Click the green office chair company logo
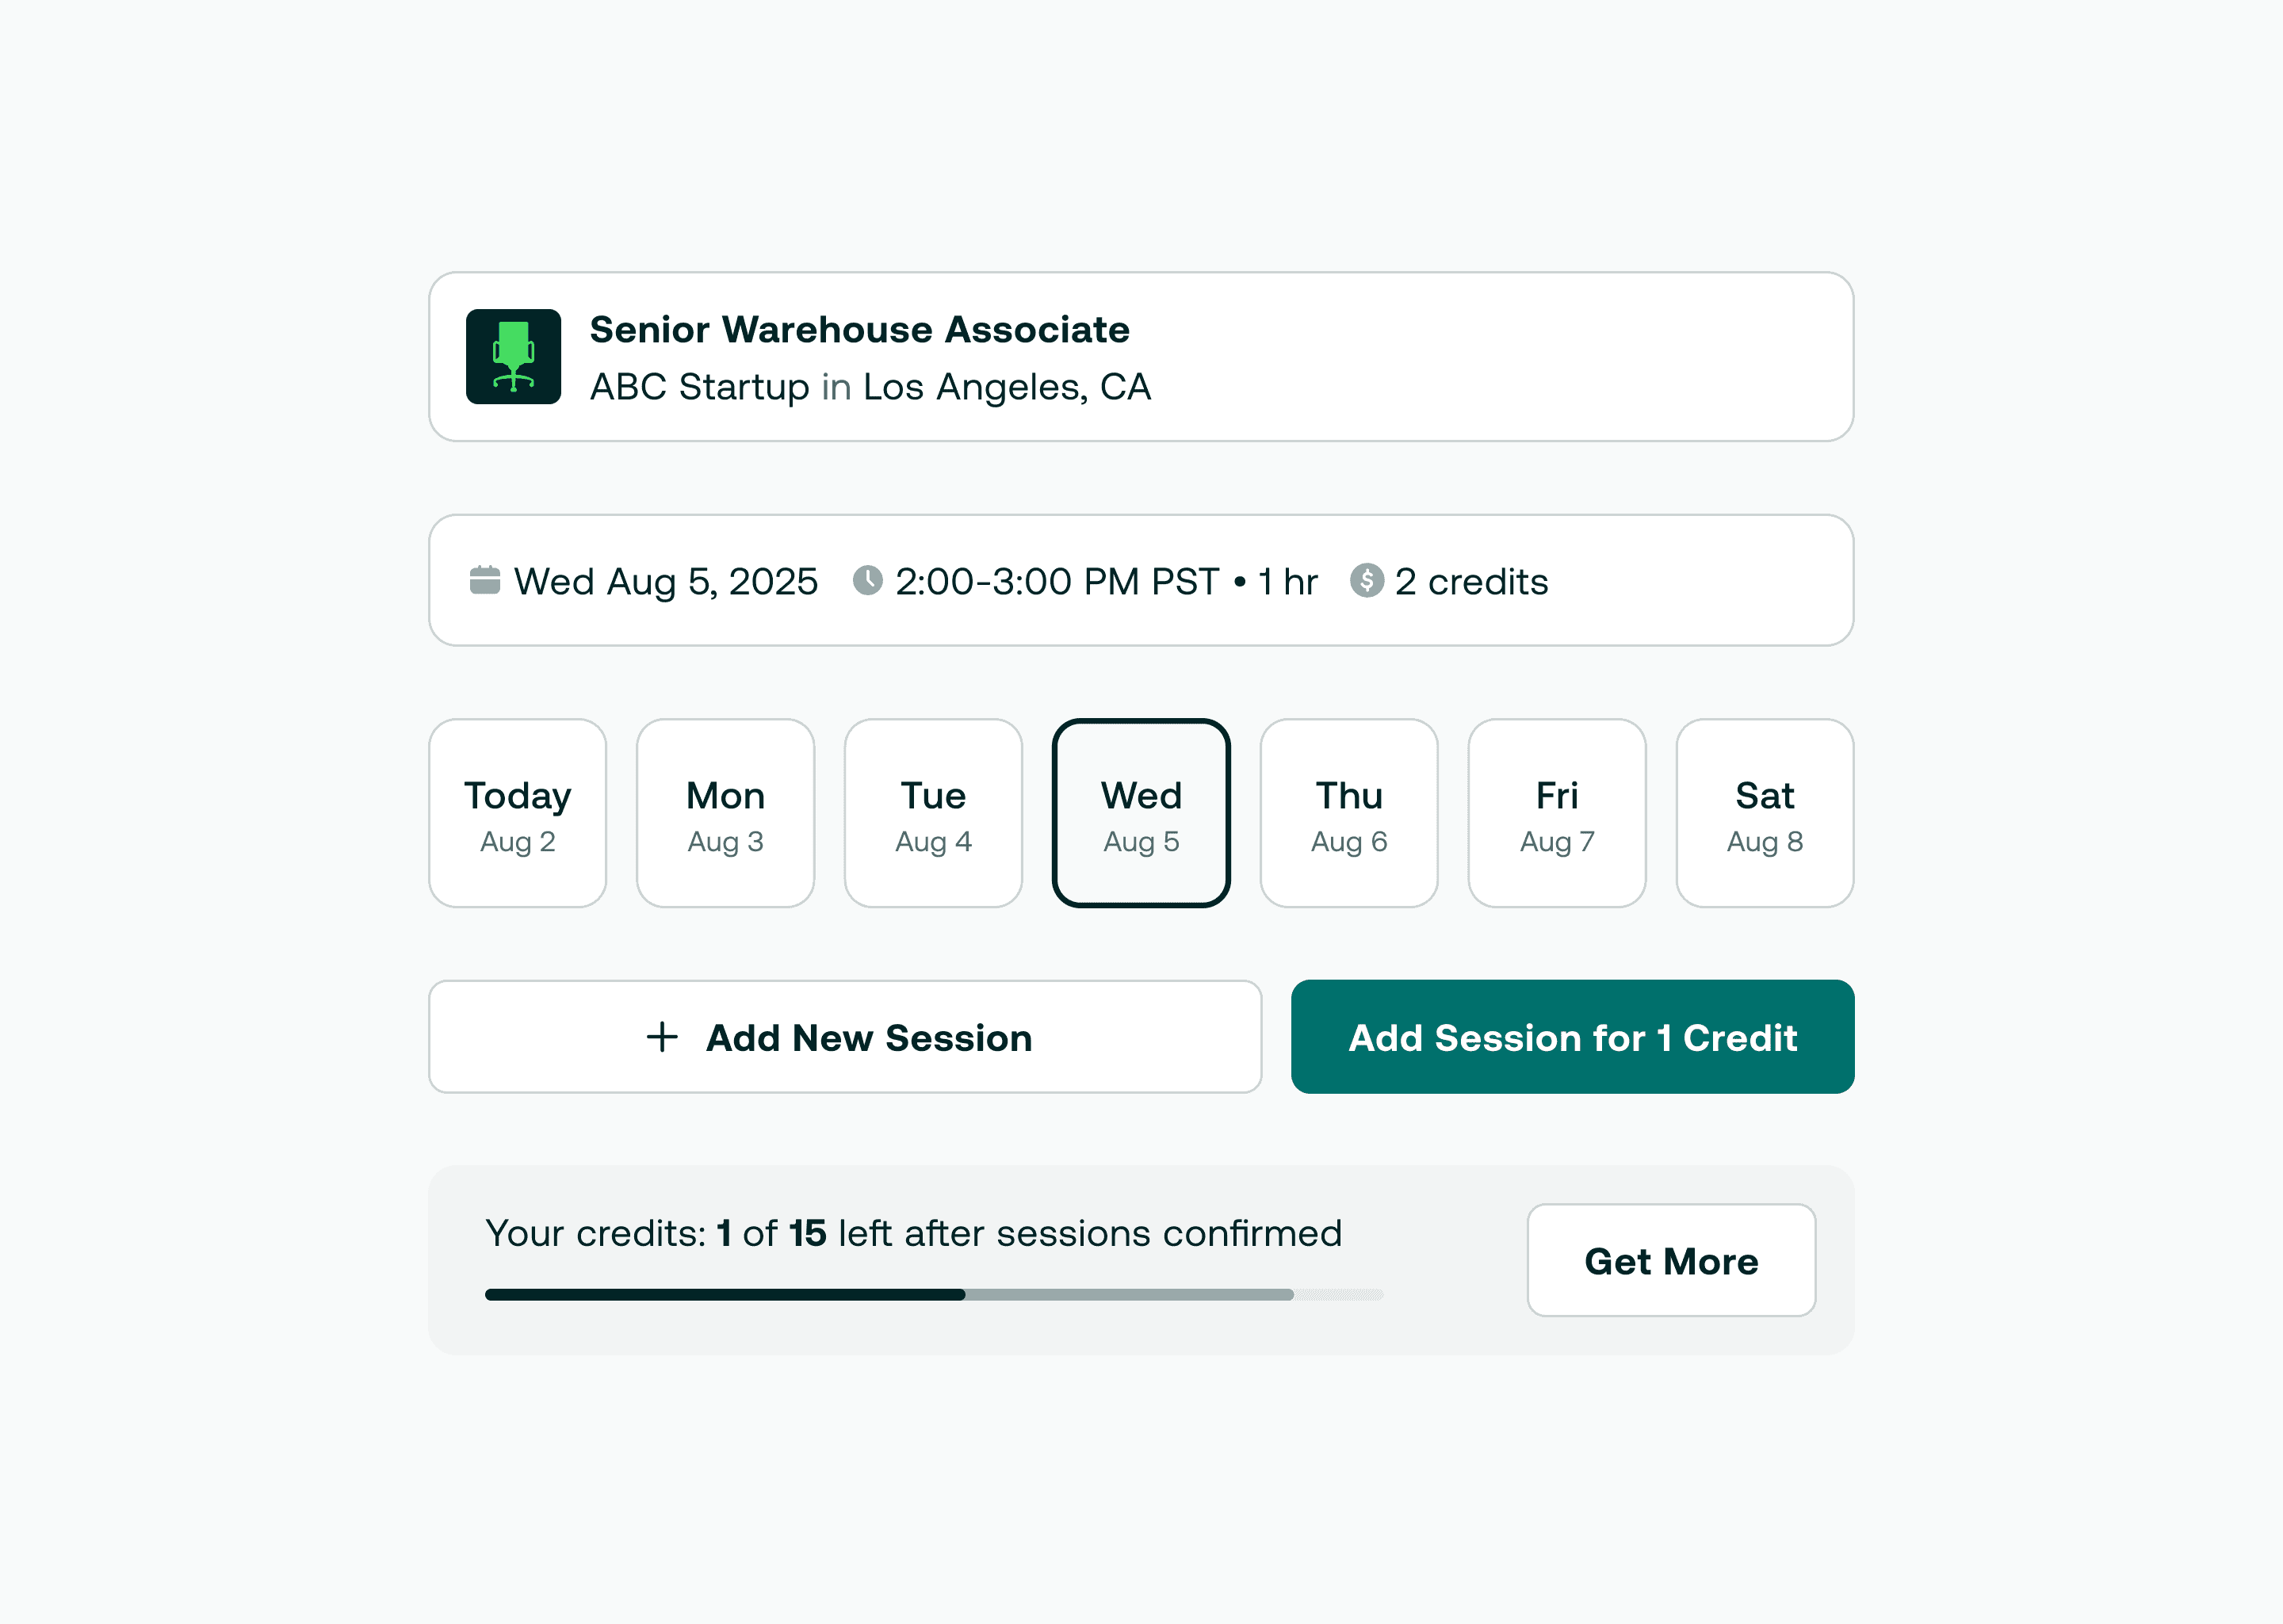This screenshot has width=2283, height=1624. tap(513, 356)
